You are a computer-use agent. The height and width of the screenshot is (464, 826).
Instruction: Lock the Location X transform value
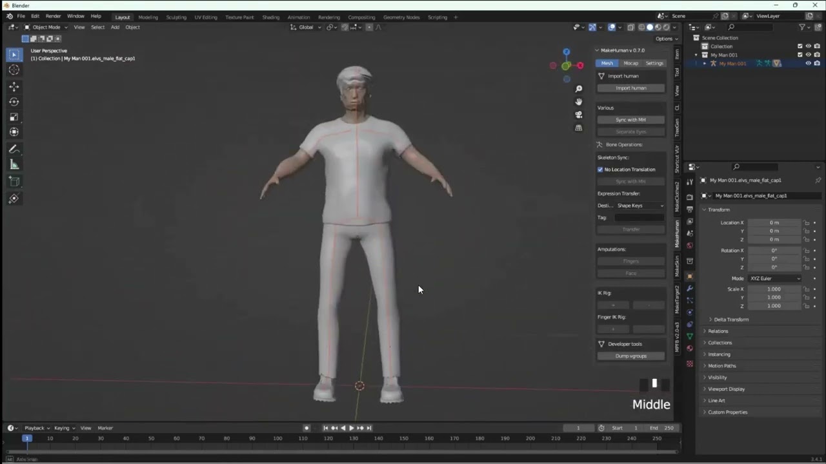[x=807, y=223]
